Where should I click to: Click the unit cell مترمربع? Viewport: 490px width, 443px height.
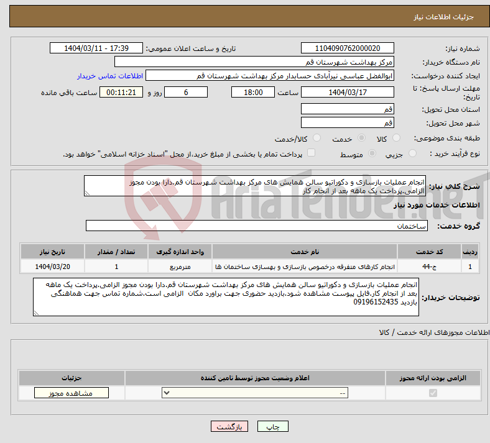pyautogui.click(x=180, y=267)
